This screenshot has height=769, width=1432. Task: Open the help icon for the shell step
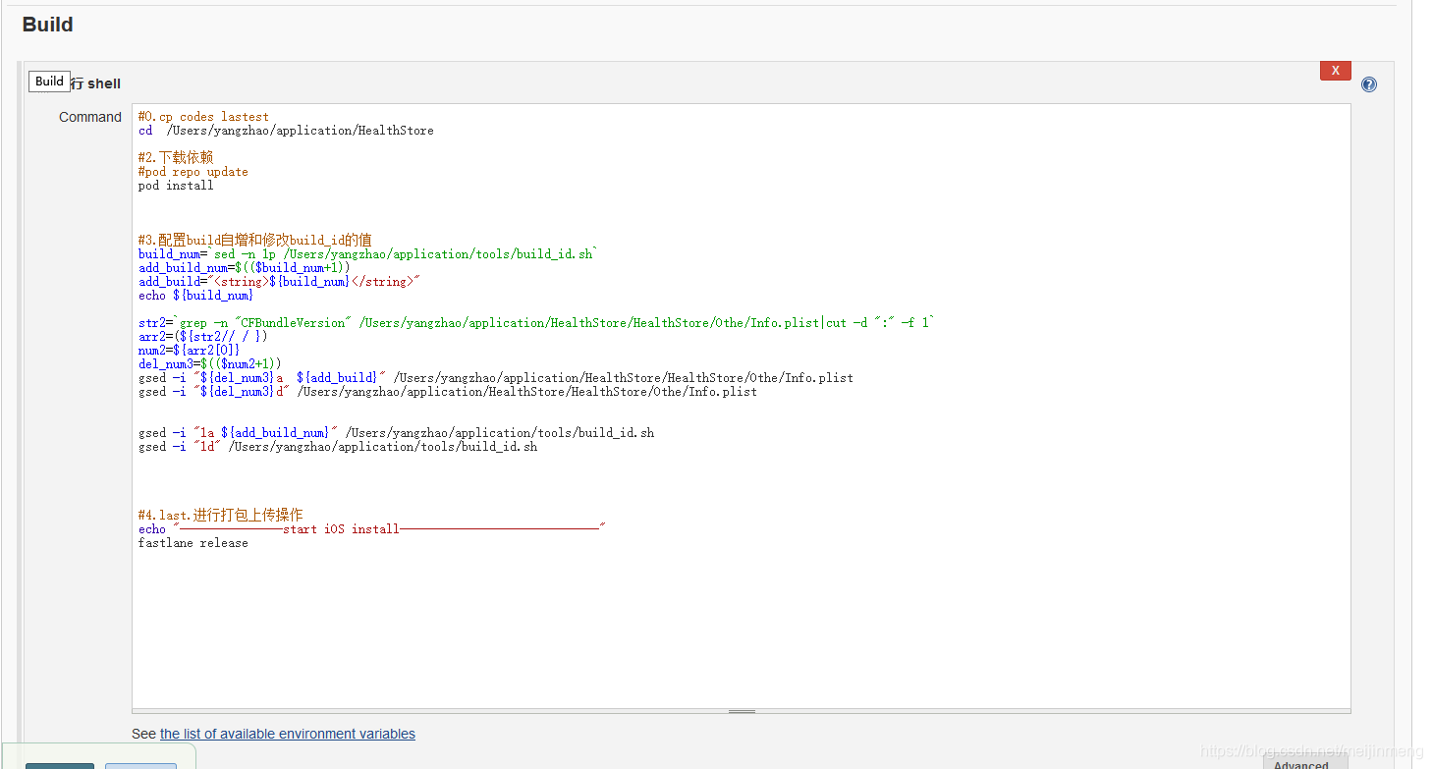(1369, 84)
